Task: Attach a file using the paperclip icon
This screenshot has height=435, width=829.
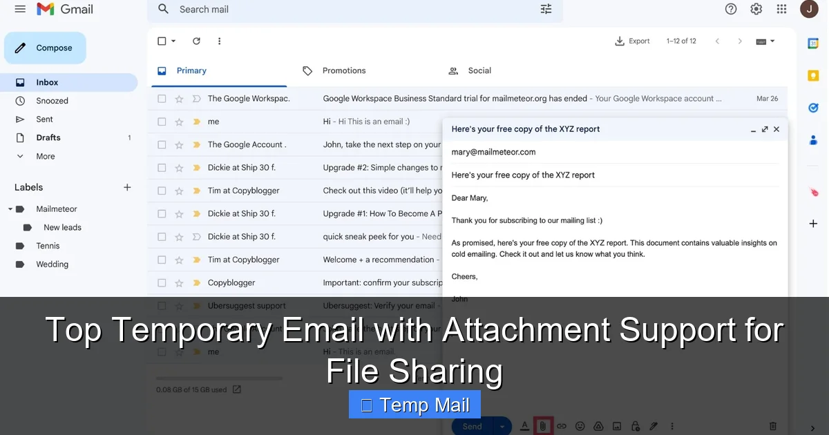Action: click(543, 426)
